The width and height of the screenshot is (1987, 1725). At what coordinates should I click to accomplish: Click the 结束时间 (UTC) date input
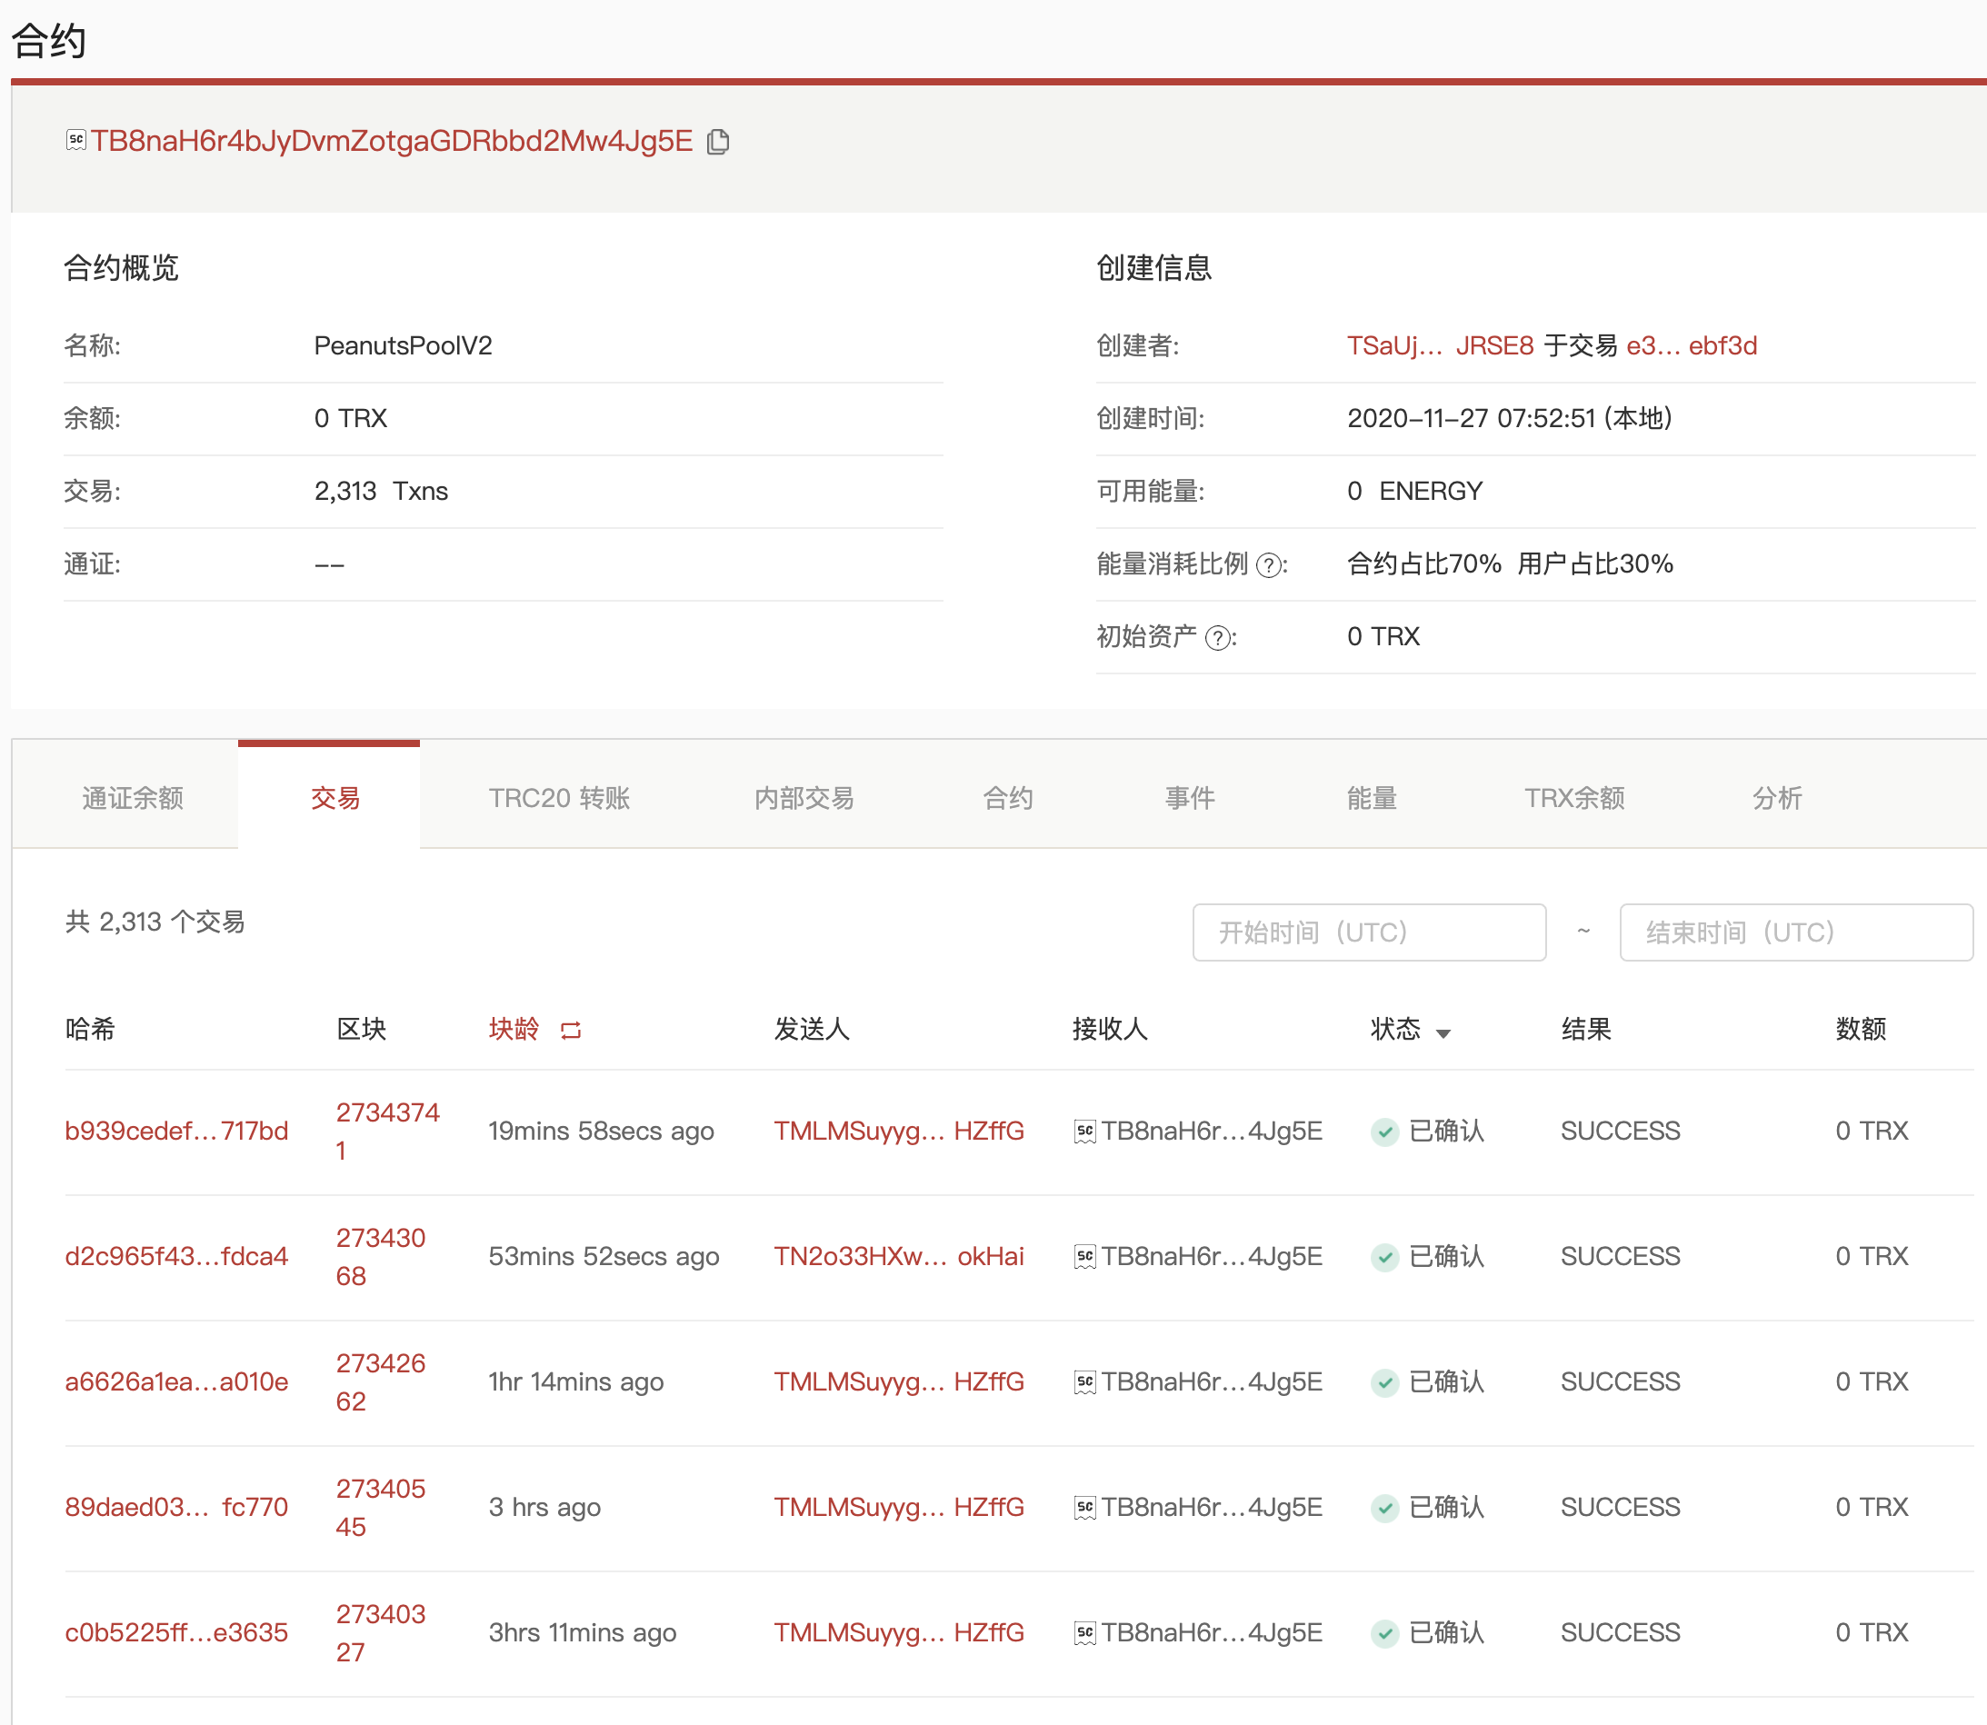point(1795,932)
